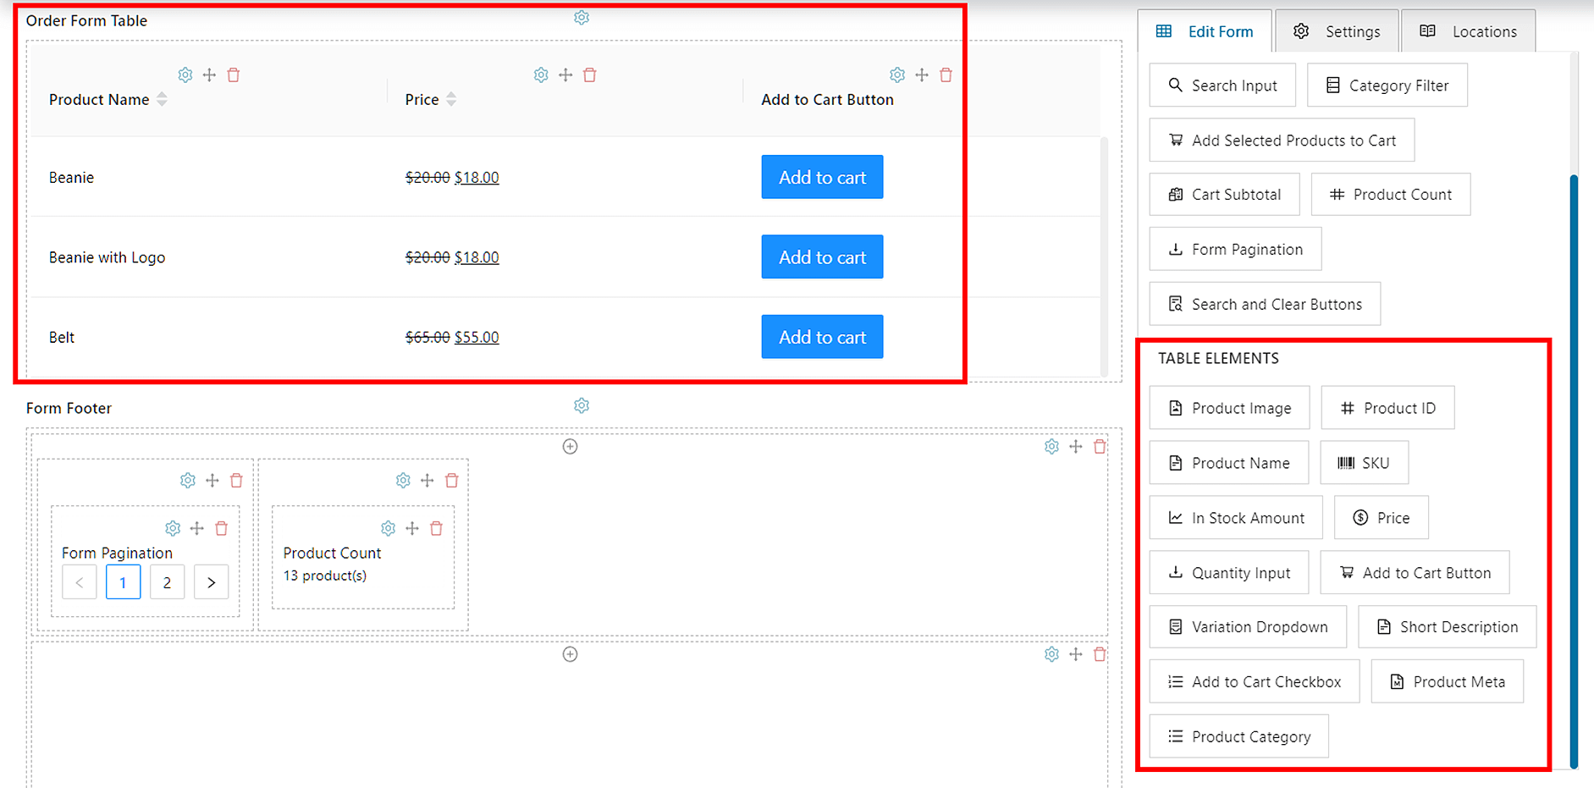
Task: Add column with plus circle in second footer row
Action: pyautogui.click(x=571, y=654)
